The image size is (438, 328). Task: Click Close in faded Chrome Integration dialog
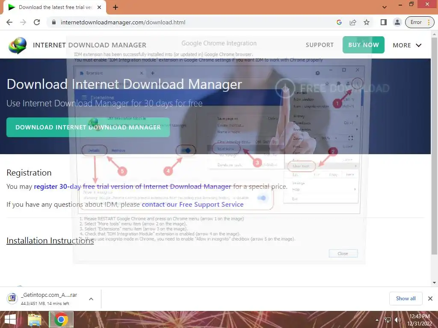coord(343,254)
